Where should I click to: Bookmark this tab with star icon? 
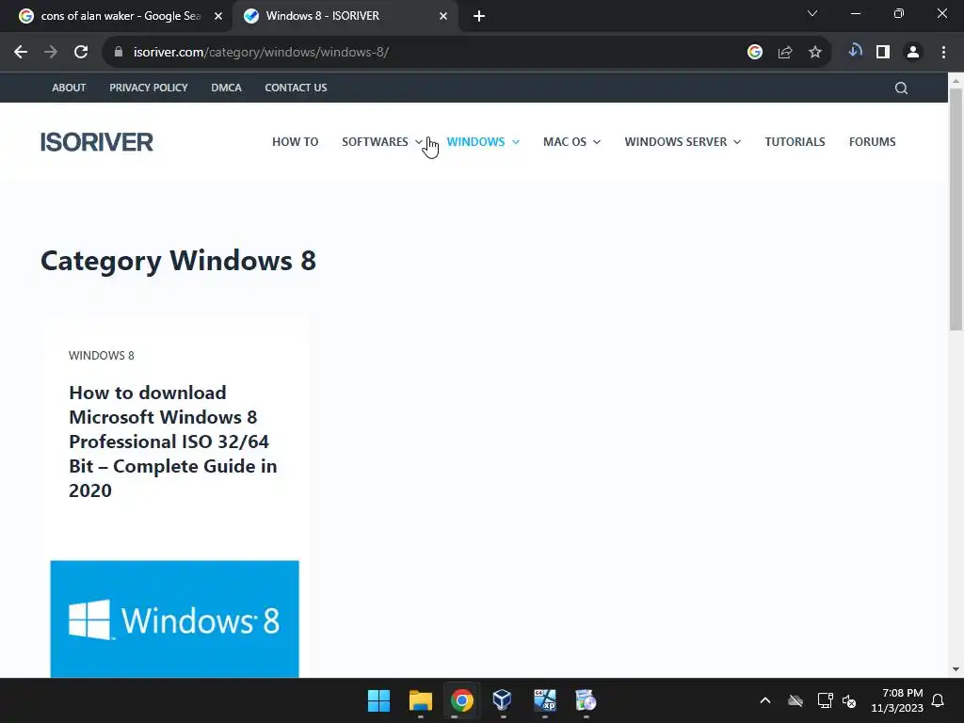815,53
